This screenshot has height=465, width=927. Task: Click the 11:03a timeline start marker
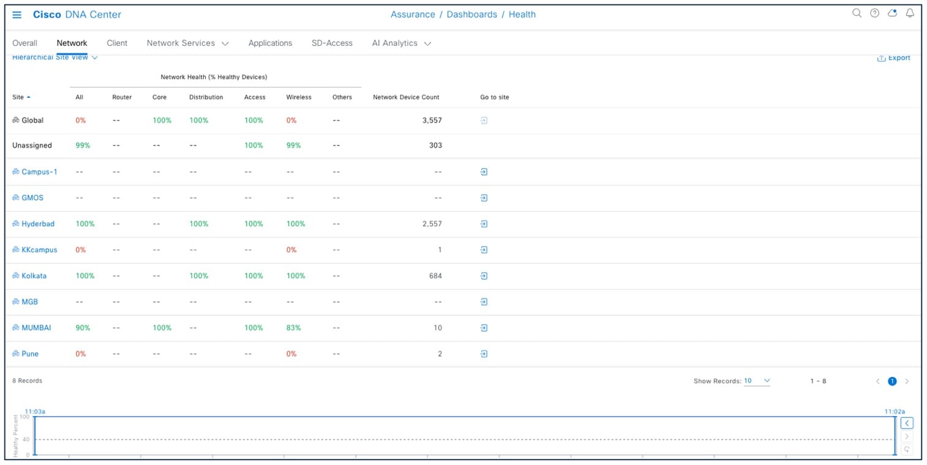[x=34, y=412]
